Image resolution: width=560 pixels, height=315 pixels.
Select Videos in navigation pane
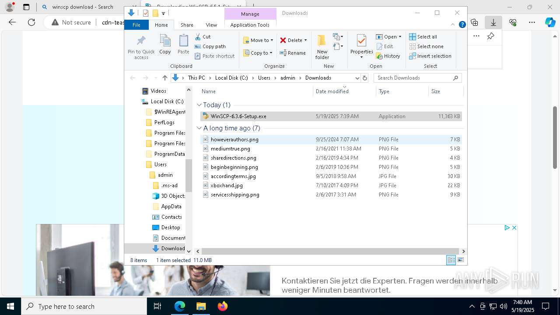coord(158,91)
